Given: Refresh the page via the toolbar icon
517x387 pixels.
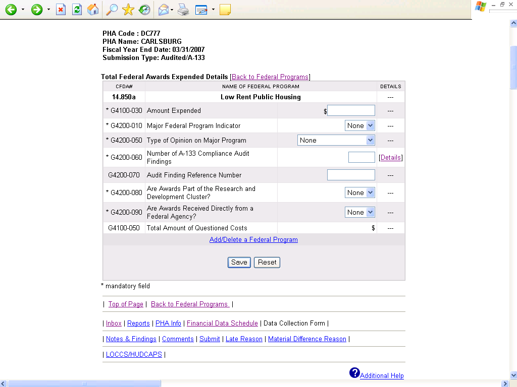Looking at the screenshot, I should [77, 10].
